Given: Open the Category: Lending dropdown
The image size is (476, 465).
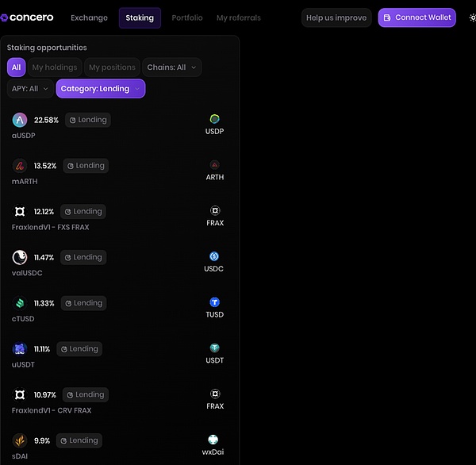Looking at the screenshot, I should [100, 89].
